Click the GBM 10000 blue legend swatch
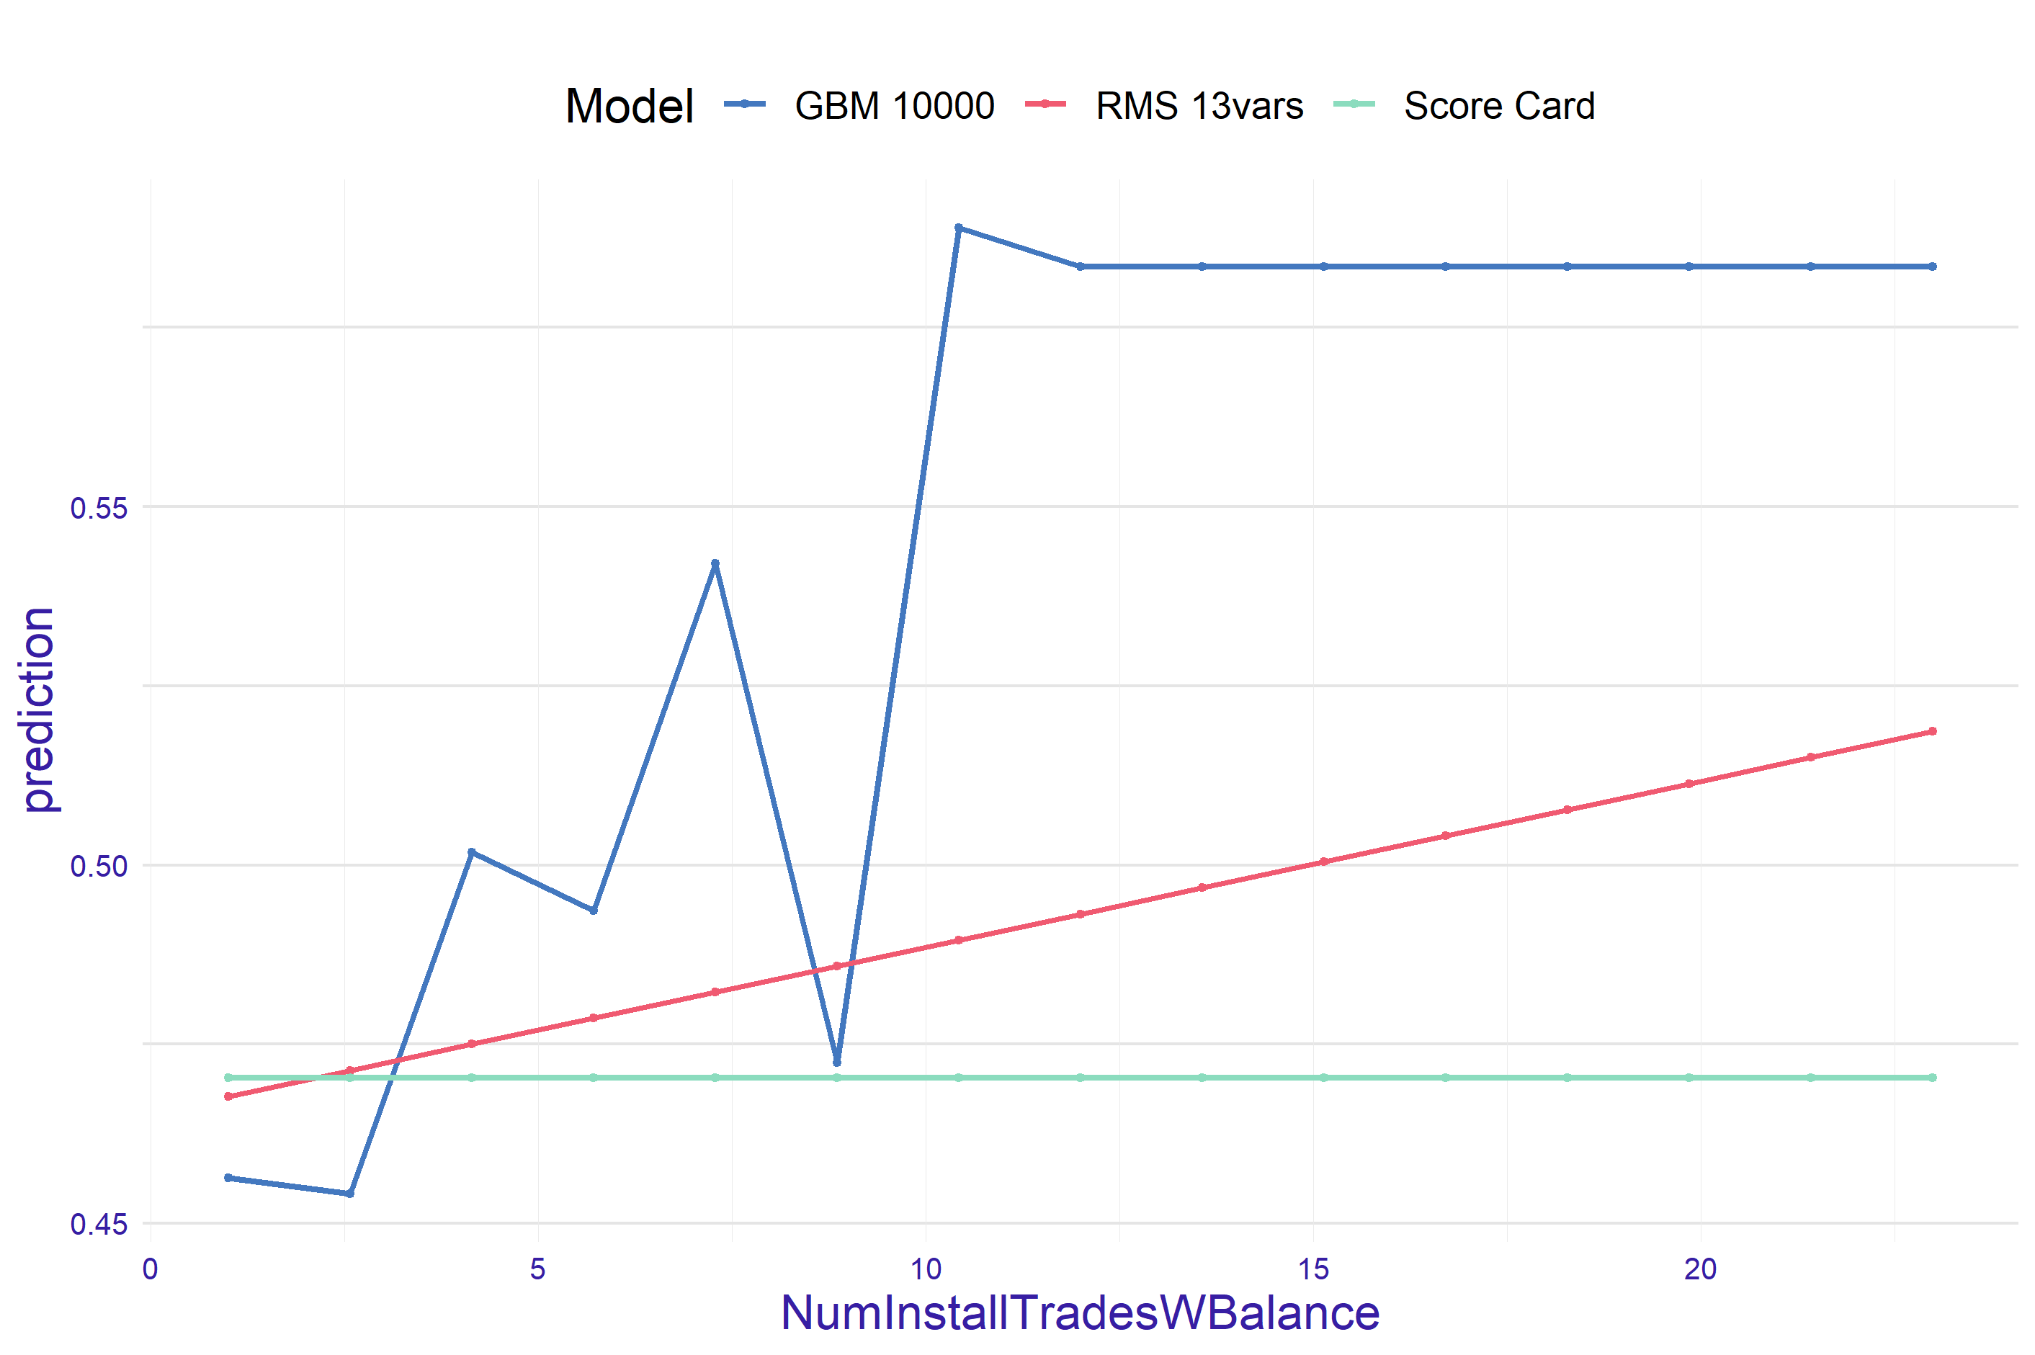Viewport: 2035px width, 1355px height. coord(744,104)
